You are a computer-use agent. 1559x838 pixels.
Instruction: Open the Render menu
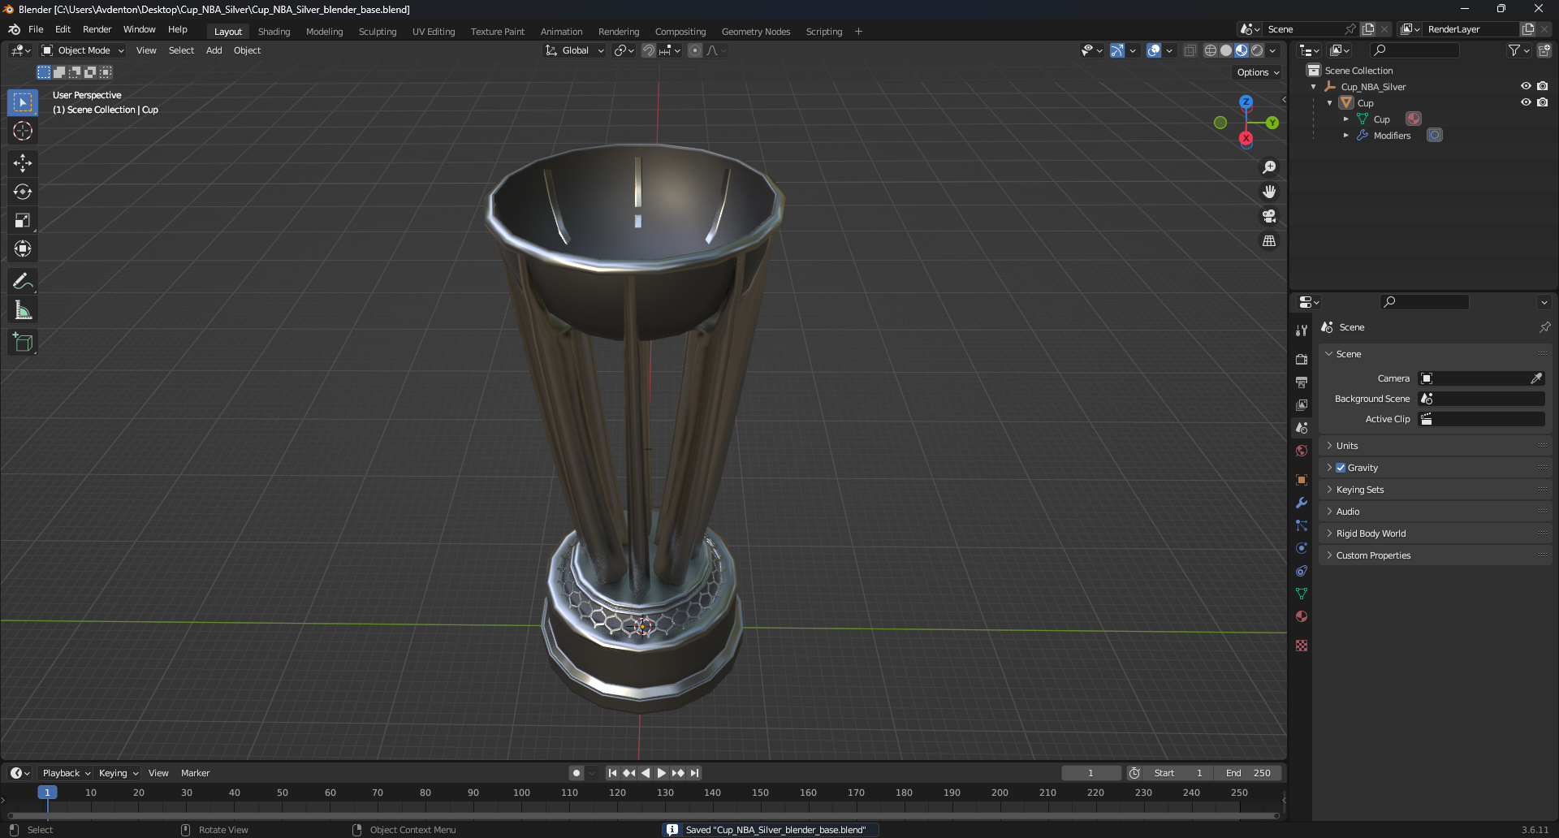click(97, 29)
